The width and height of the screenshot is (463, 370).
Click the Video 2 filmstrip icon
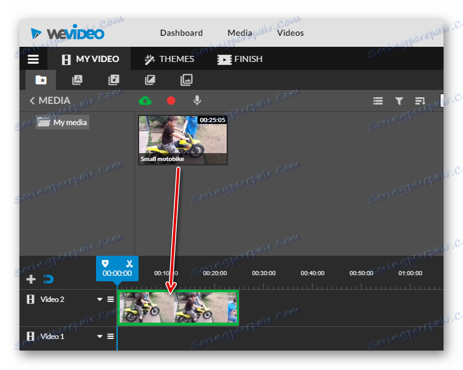click(x=31, y=300)
